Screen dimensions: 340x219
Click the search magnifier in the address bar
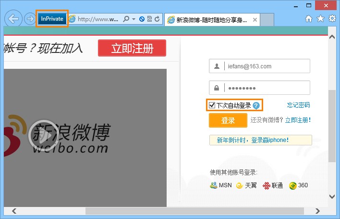coord(126,19)
